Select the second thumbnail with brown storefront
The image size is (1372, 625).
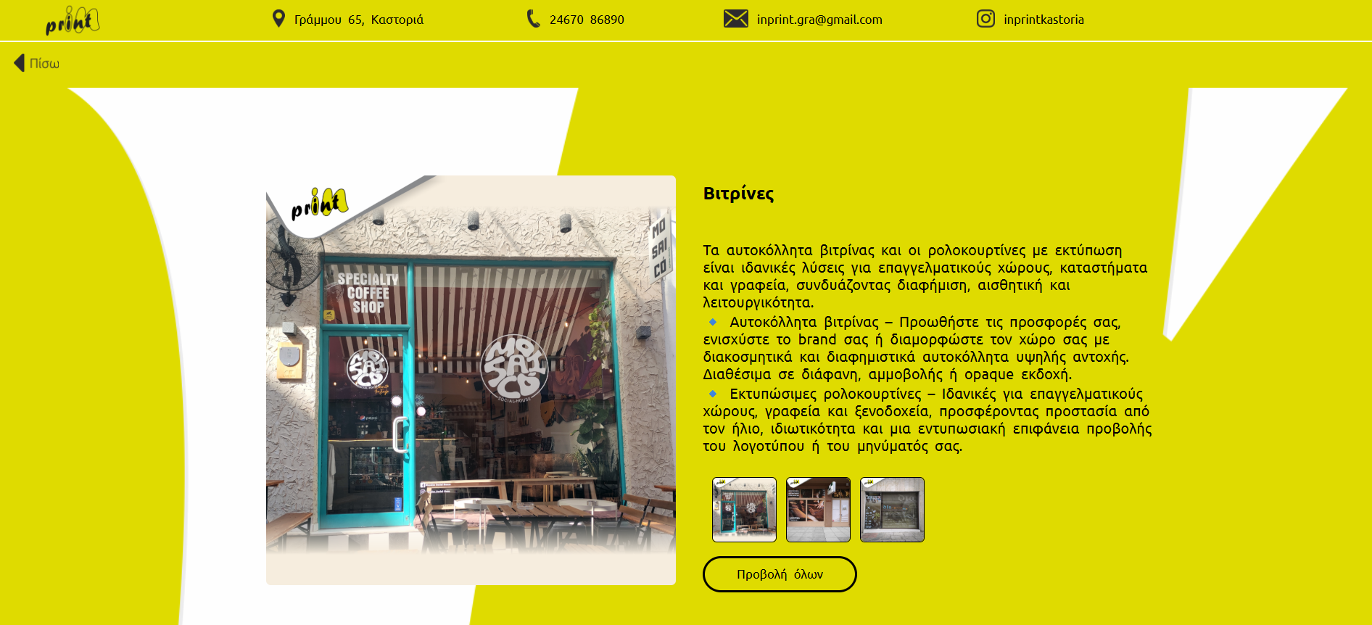point(818,510)
